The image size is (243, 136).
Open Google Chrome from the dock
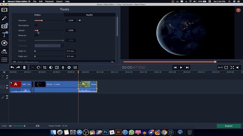point(164,132)
